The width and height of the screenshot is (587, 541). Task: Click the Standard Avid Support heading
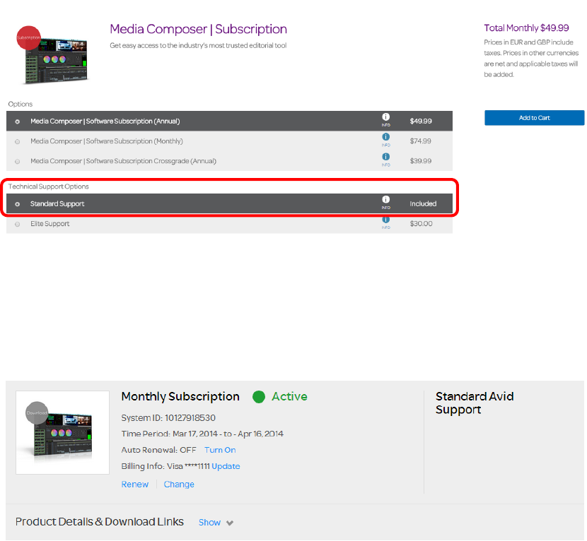coord(475,403)
